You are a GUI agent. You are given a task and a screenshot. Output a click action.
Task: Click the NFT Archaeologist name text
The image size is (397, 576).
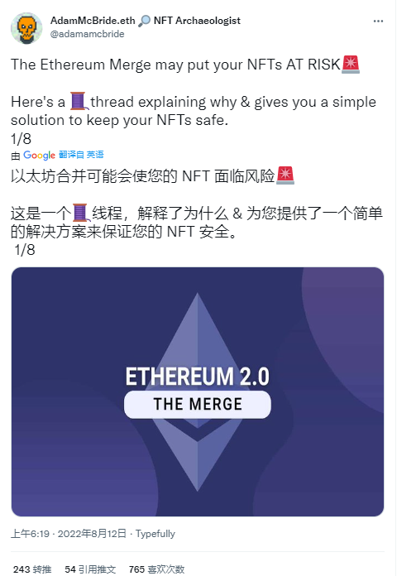point(197,21)
